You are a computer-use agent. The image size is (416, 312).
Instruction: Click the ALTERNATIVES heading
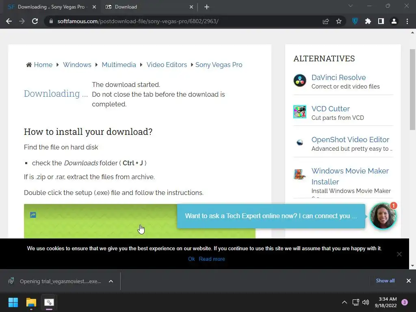point(324,58)
